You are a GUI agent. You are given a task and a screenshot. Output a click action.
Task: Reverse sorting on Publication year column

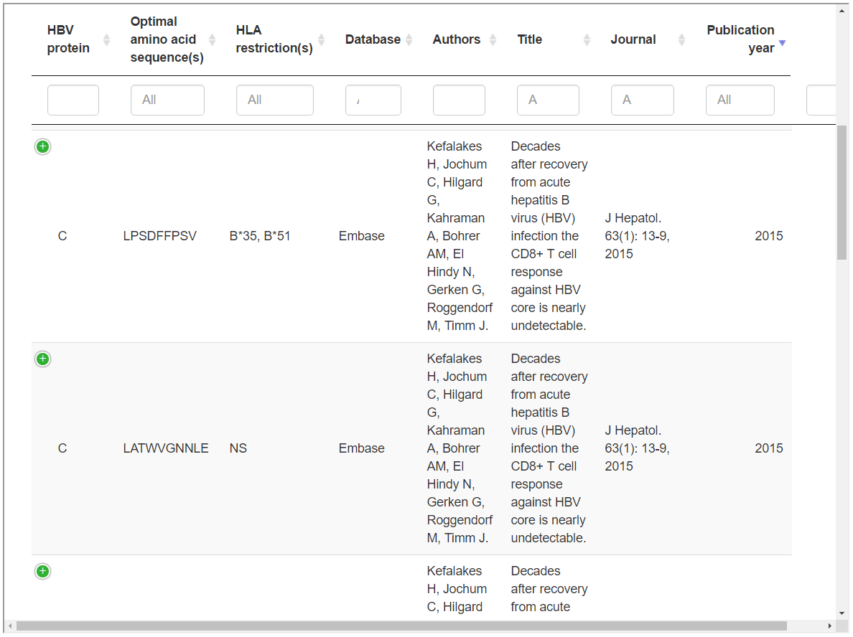(x=782, y=43)
